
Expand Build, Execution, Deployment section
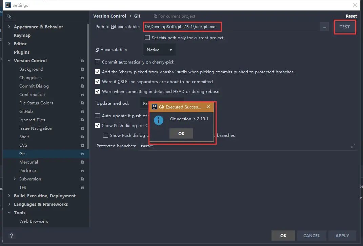click(x=9, y=196)
